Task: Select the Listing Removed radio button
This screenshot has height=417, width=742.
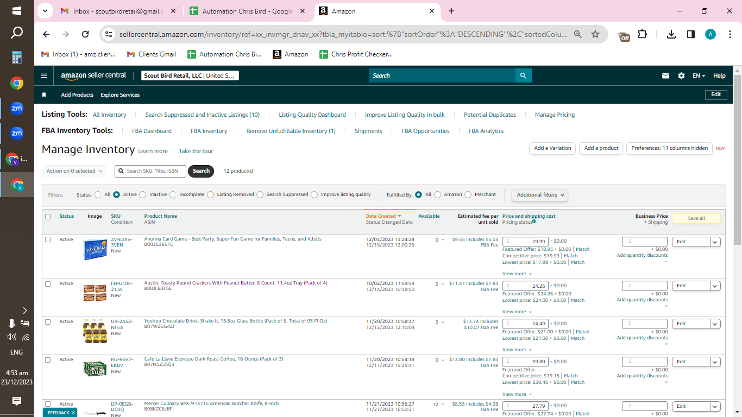Action: click(210, 194)
